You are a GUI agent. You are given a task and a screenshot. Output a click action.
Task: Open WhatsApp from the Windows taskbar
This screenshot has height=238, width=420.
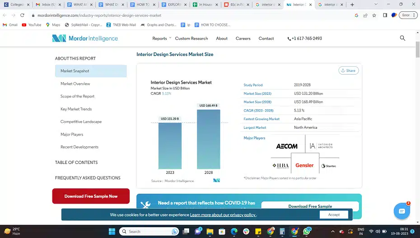pos(308,231)
